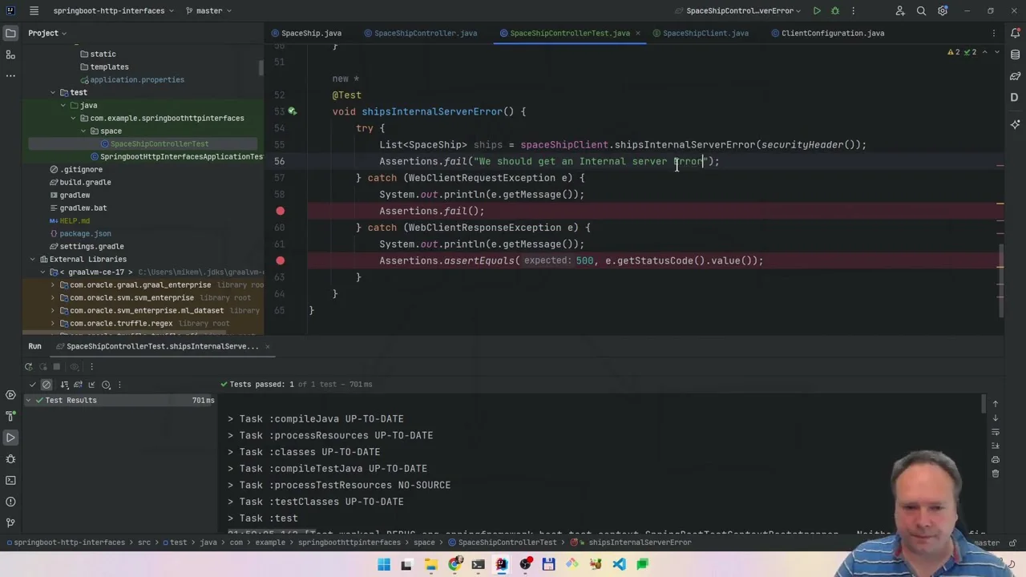The width and height of the screenshot is (1026, 577).
Task: Rerun the test using the Run panel rerun icon
Action: (28, 366)
